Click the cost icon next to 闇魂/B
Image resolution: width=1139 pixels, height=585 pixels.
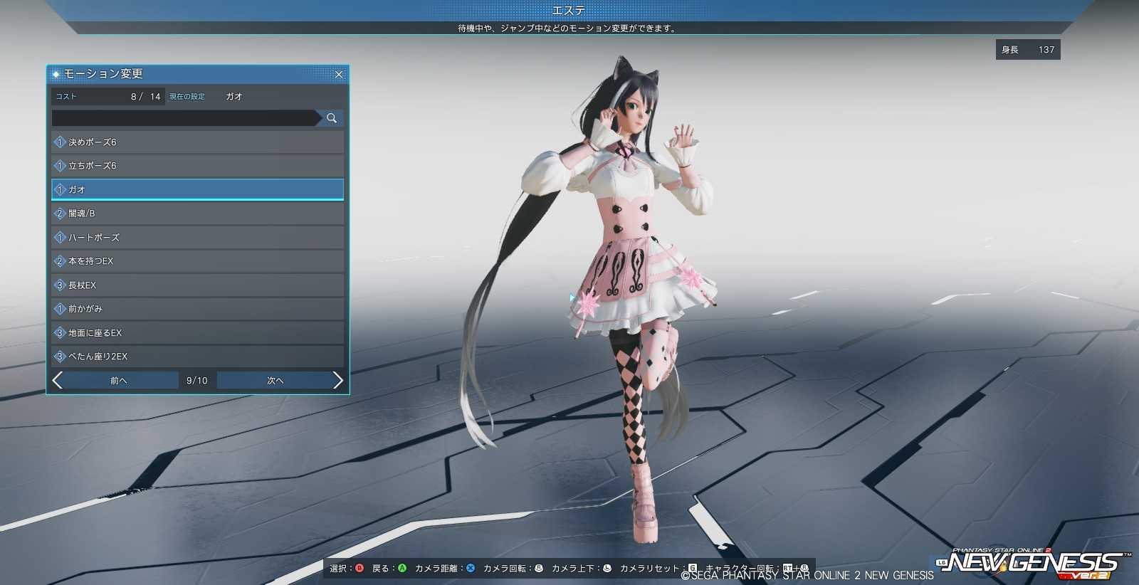pos(60,214)
